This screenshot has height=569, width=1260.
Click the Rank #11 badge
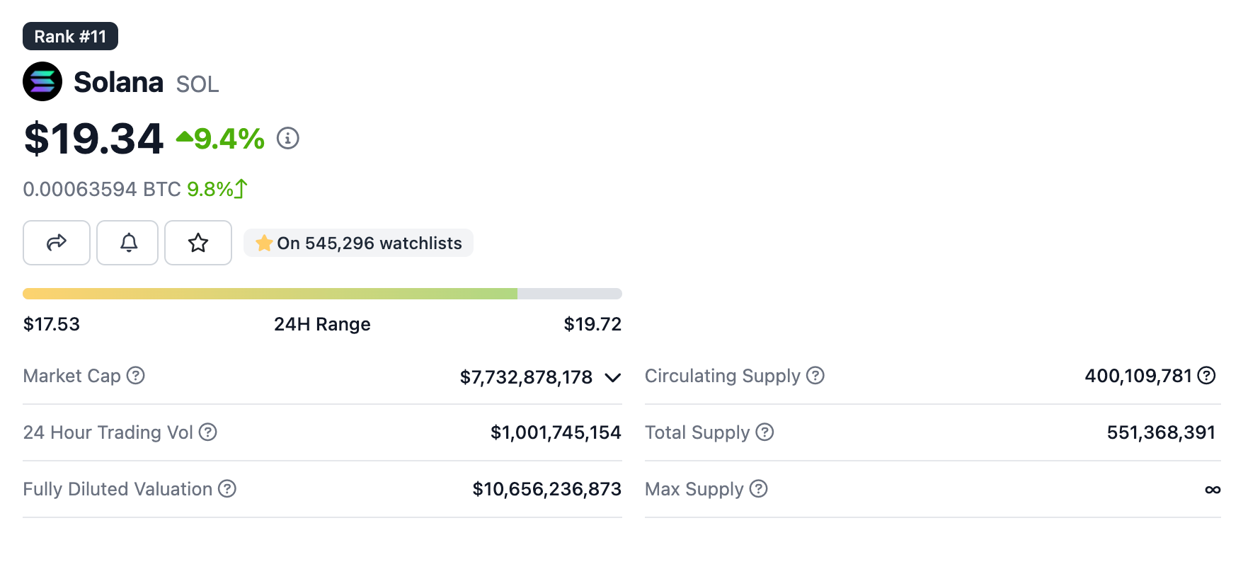pyautogui.click(x=70, y=36)
